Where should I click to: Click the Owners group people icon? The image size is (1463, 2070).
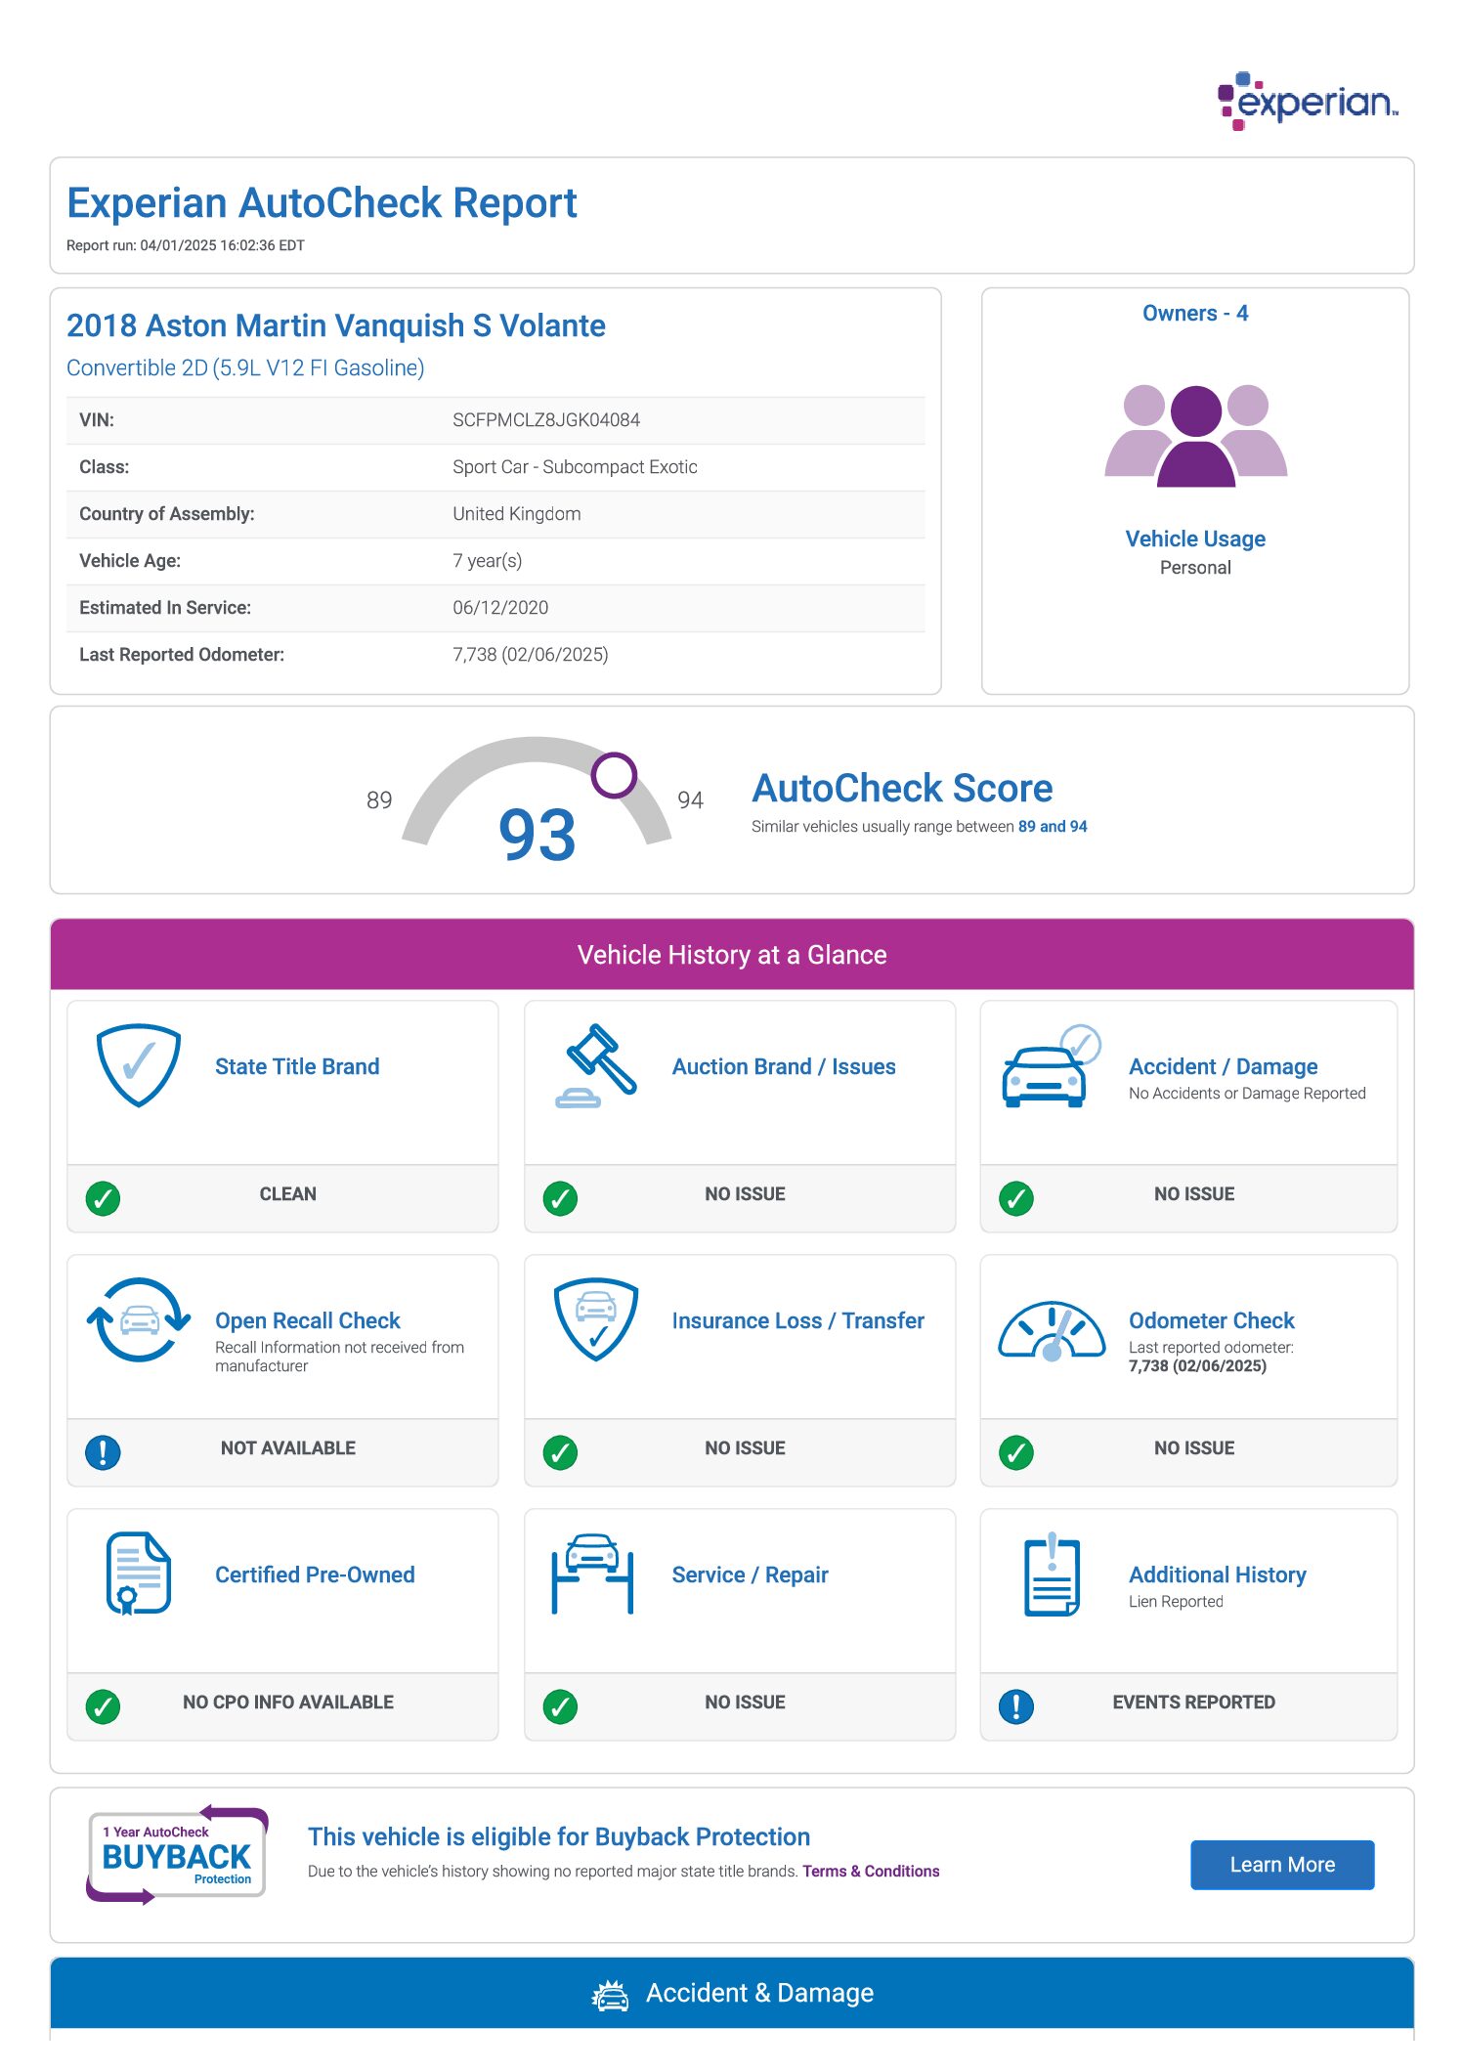point(1195,435)
